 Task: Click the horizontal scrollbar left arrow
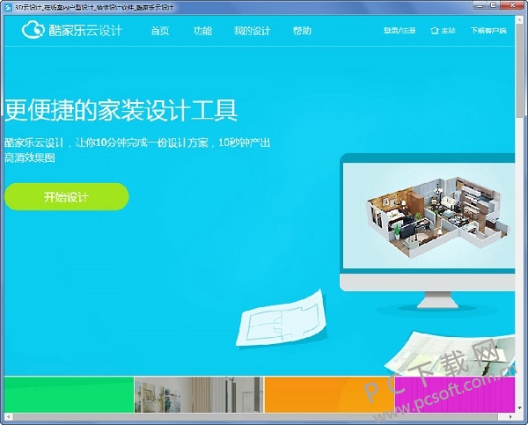click(8, 417)
